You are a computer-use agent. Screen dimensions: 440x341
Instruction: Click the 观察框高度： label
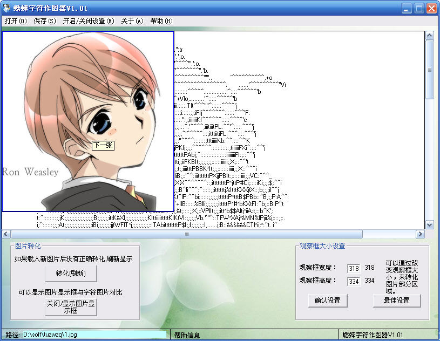317,280
